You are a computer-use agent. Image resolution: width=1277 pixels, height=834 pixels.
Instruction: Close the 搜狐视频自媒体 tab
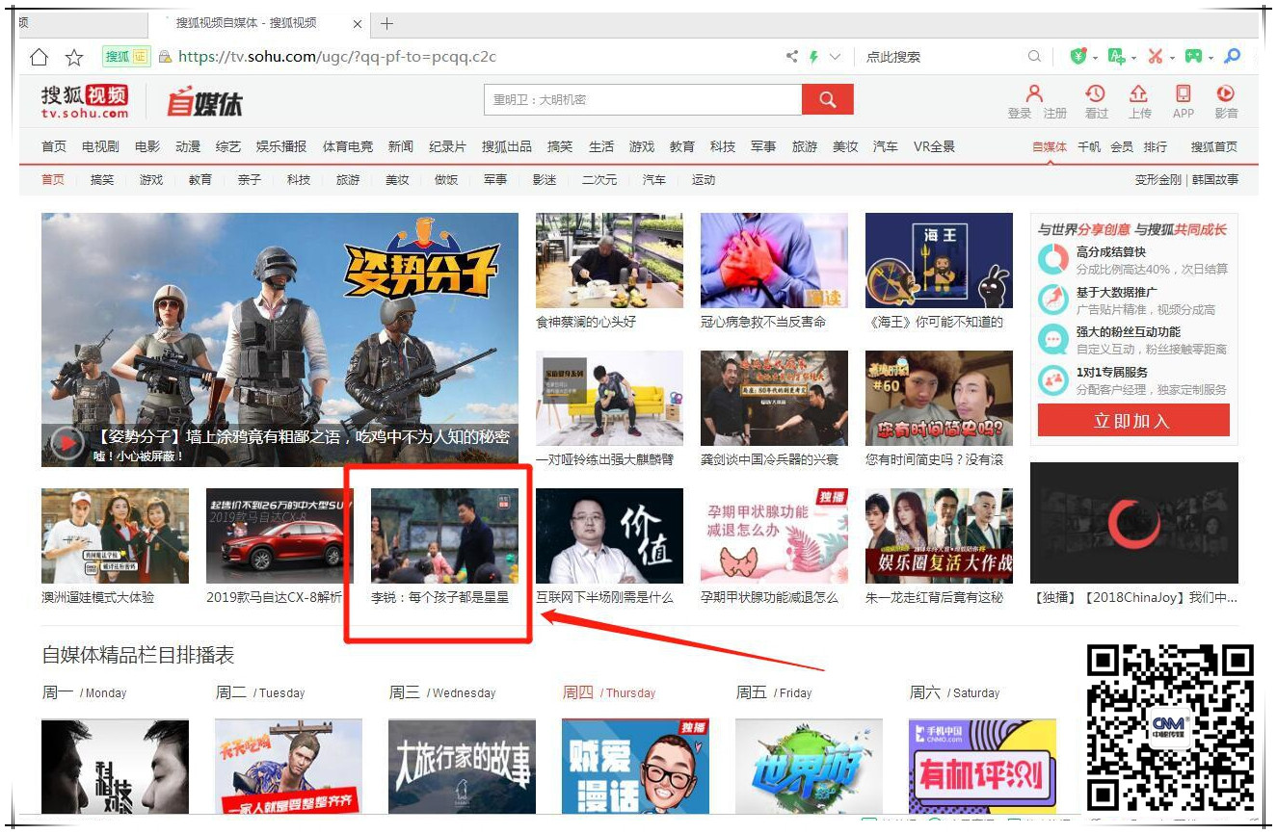358,23
